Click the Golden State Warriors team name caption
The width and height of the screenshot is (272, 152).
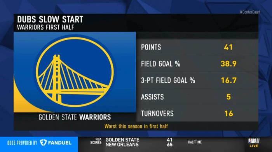coord(75,117)
